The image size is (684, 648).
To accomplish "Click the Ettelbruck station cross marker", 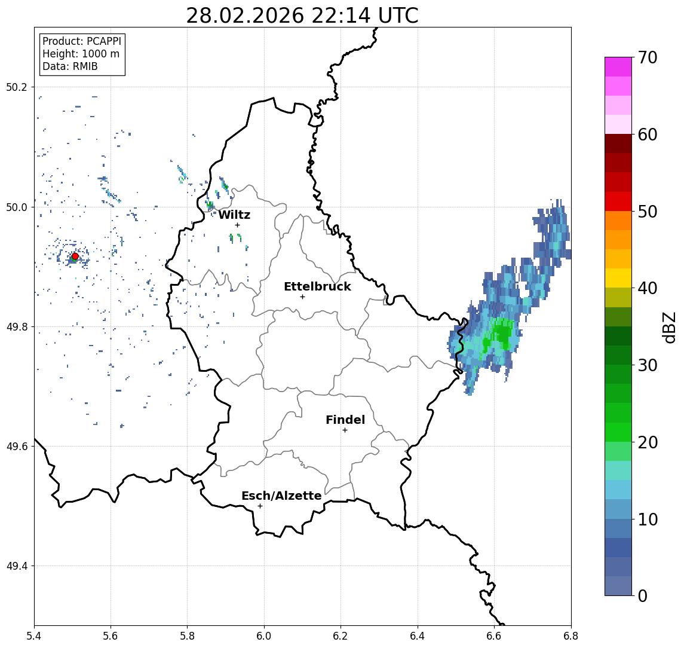I will click(x=302, y=297).
